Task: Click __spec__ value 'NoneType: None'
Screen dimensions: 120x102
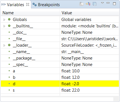Action: [77, 65]
